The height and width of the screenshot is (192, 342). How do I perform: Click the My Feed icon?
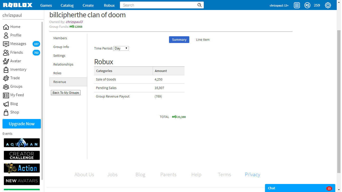(x=6, y=95)
